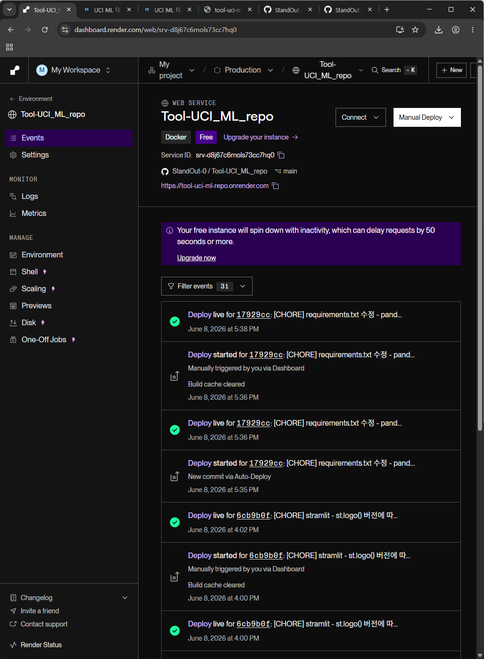
Task: Open Previews in the sidebar
Action: (x=69, y=306)
